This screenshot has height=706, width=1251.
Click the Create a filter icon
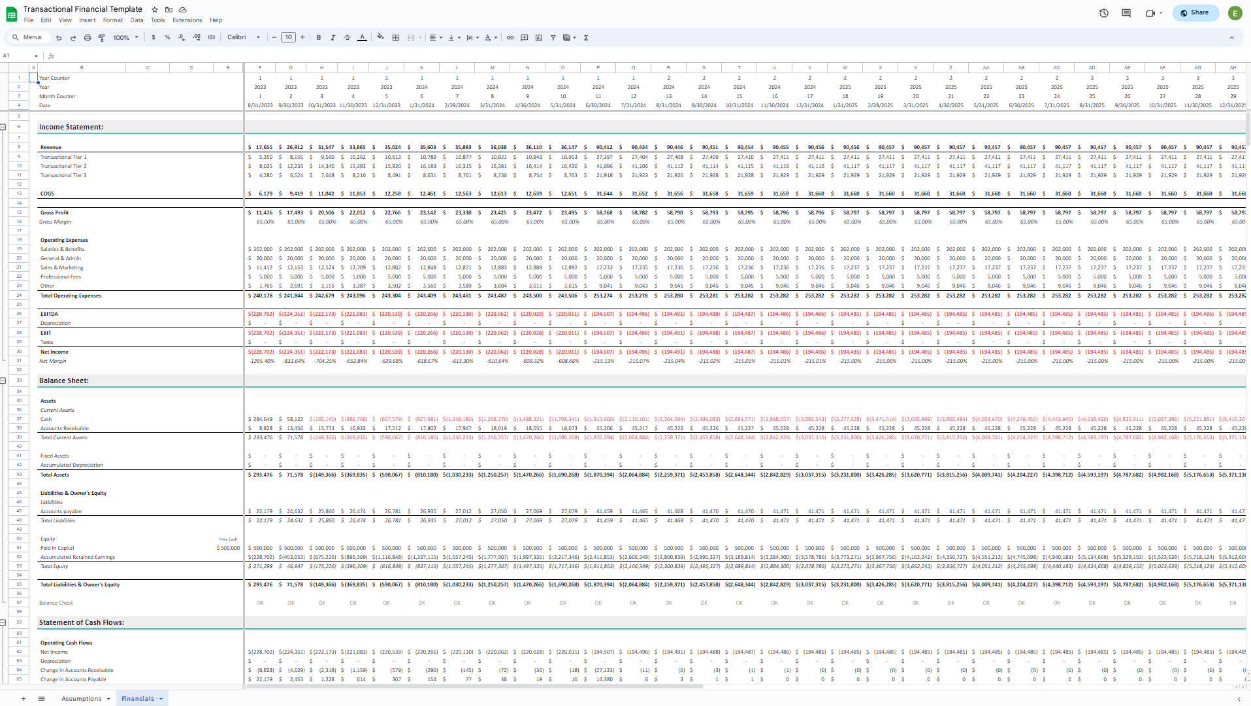[x=553, y=38]
